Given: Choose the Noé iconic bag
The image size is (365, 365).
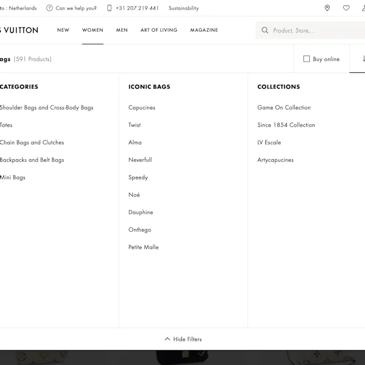Looking at the screenshot, I should tap(134, 194).
